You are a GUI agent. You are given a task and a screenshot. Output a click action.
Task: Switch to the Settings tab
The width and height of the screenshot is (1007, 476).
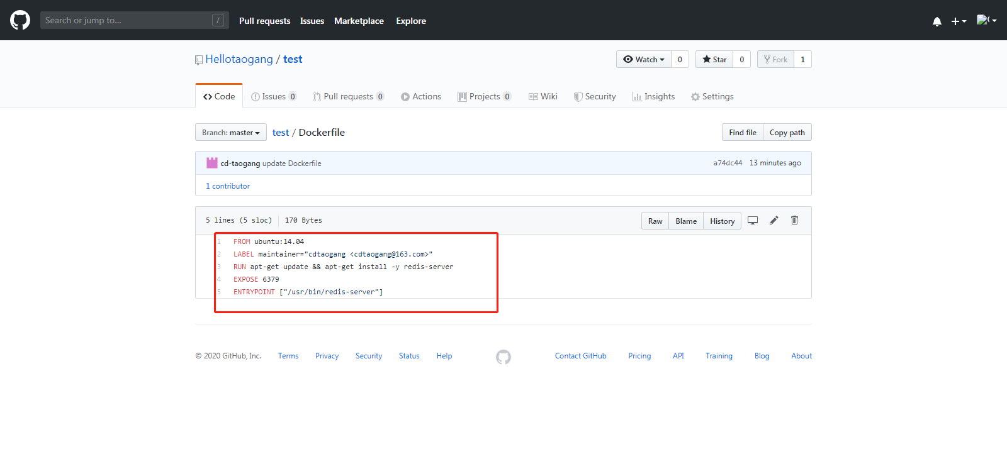pyautogui.click(x=712, y=96)
